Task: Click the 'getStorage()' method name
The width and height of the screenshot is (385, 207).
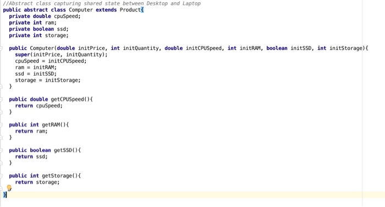Action: [x=59, y=176]
